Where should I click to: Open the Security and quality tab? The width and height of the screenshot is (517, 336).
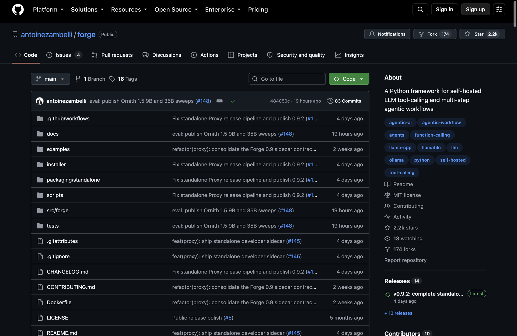click(x=296, y=55)
